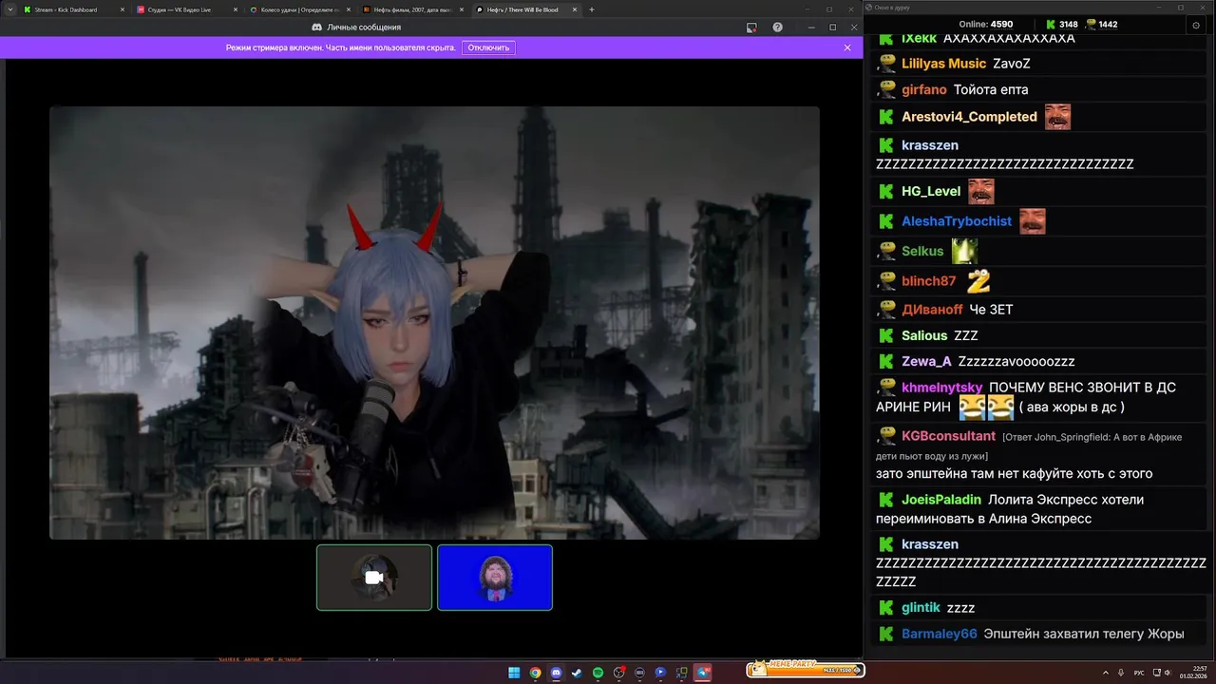Screen dimensions: 1216x684
Task: Click message 'Эпштейн захватил телегу Жоры'
Action: pos(1083,634)
